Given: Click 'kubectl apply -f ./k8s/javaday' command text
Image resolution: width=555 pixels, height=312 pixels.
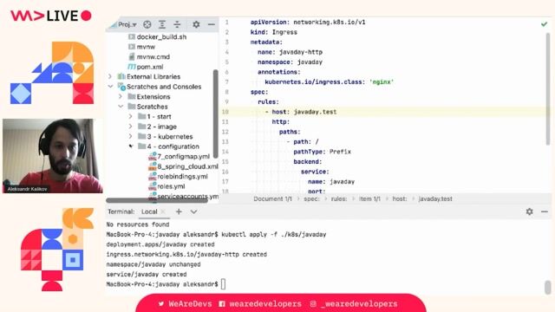Looking at the screenshot, I should 274,234.
